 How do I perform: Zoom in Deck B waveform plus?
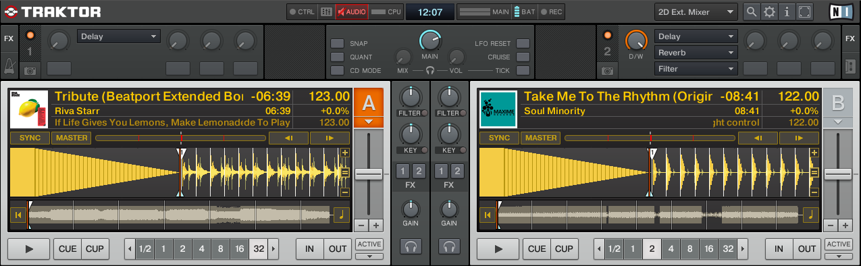pyautogui.click(x=814, y=153)
